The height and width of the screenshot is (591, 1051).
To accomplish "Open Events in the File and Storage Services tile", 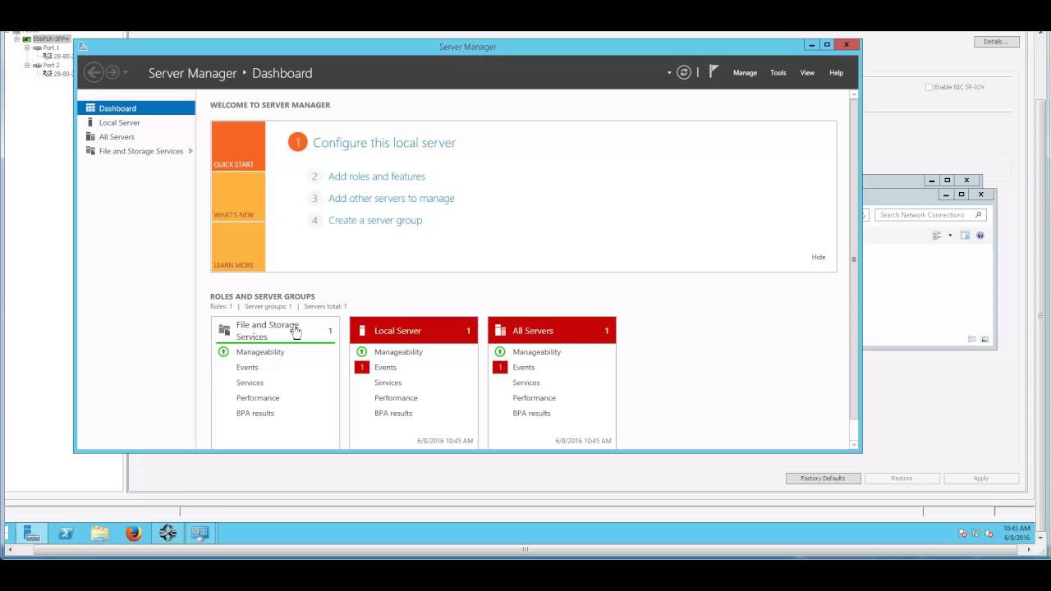I will point(247,368).
